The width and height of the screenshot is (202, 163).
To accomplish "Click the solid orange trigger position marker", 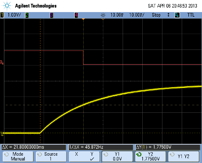I will pos(83,19).
